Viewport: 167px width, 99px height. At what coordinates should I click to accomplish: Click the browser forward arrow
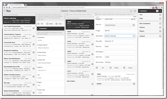coord(7,7)
